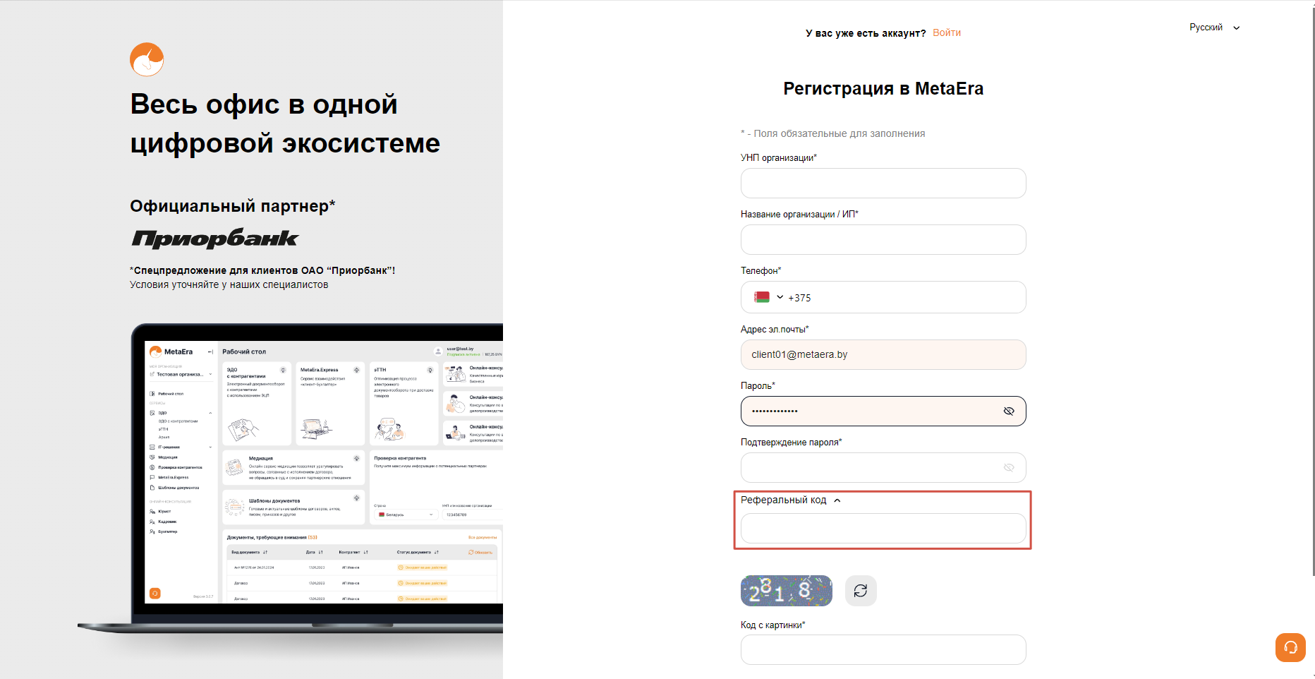Open the support chat headset button

(1290, 647)
